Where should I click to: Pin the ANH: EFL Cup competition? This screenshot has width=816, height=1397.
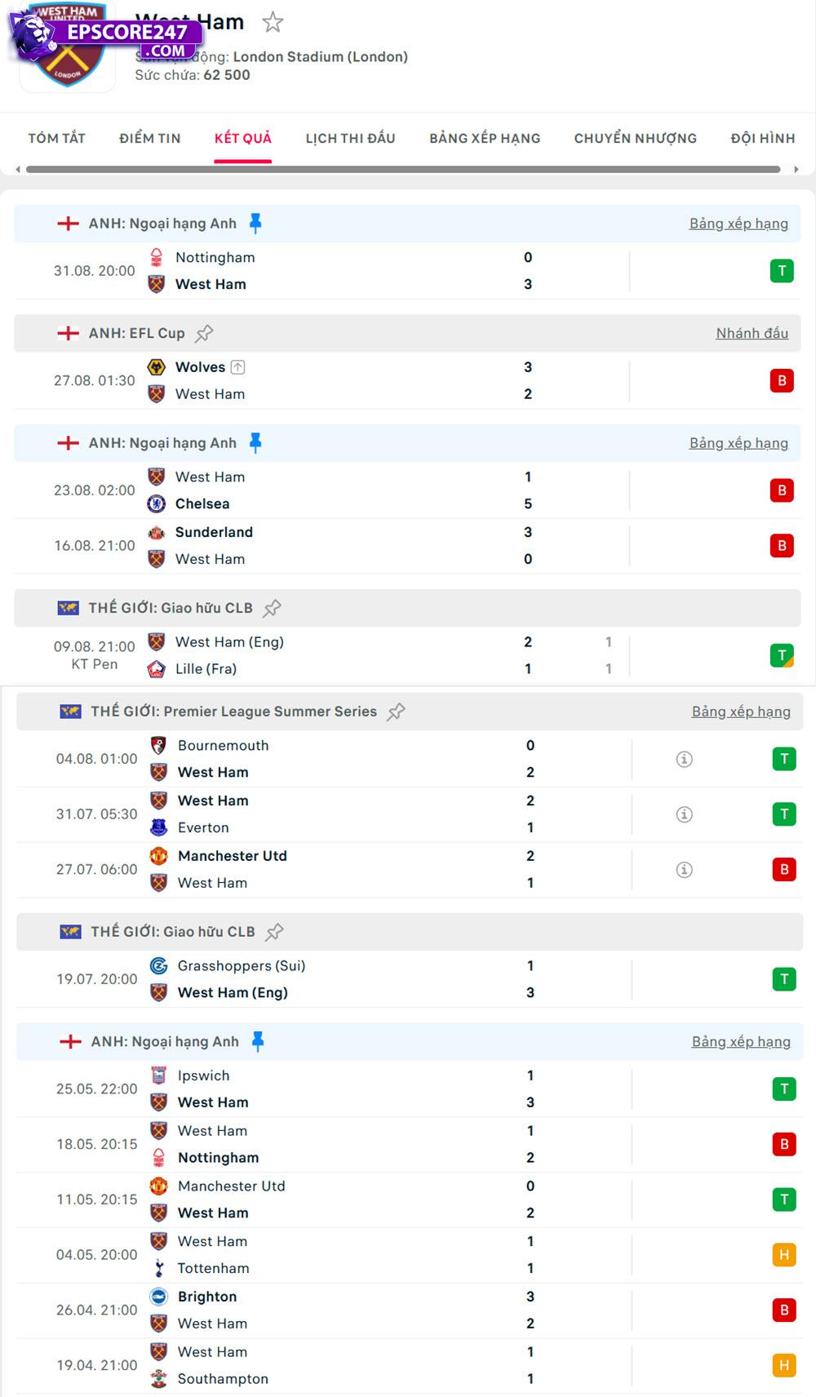tap(204, 333)
